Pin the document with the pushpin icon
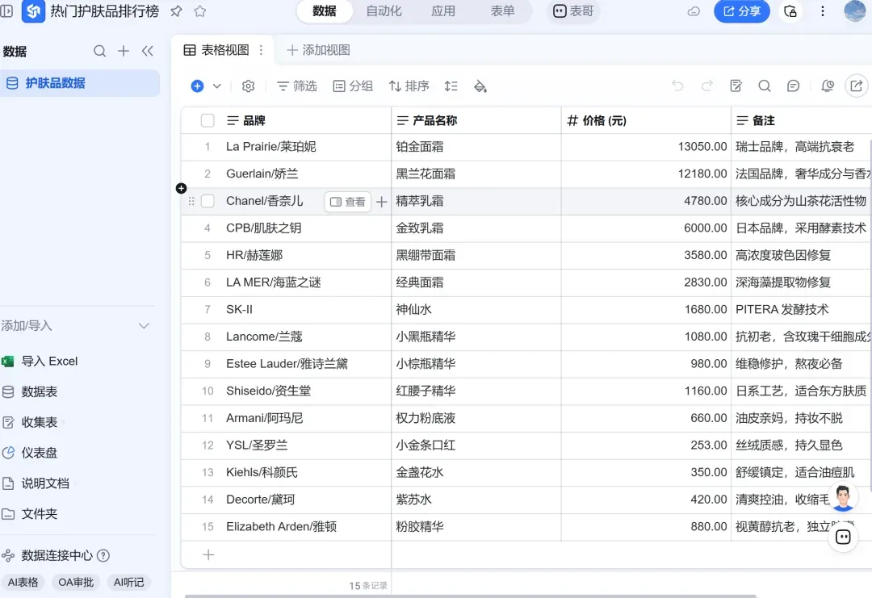 click(176, 11)
